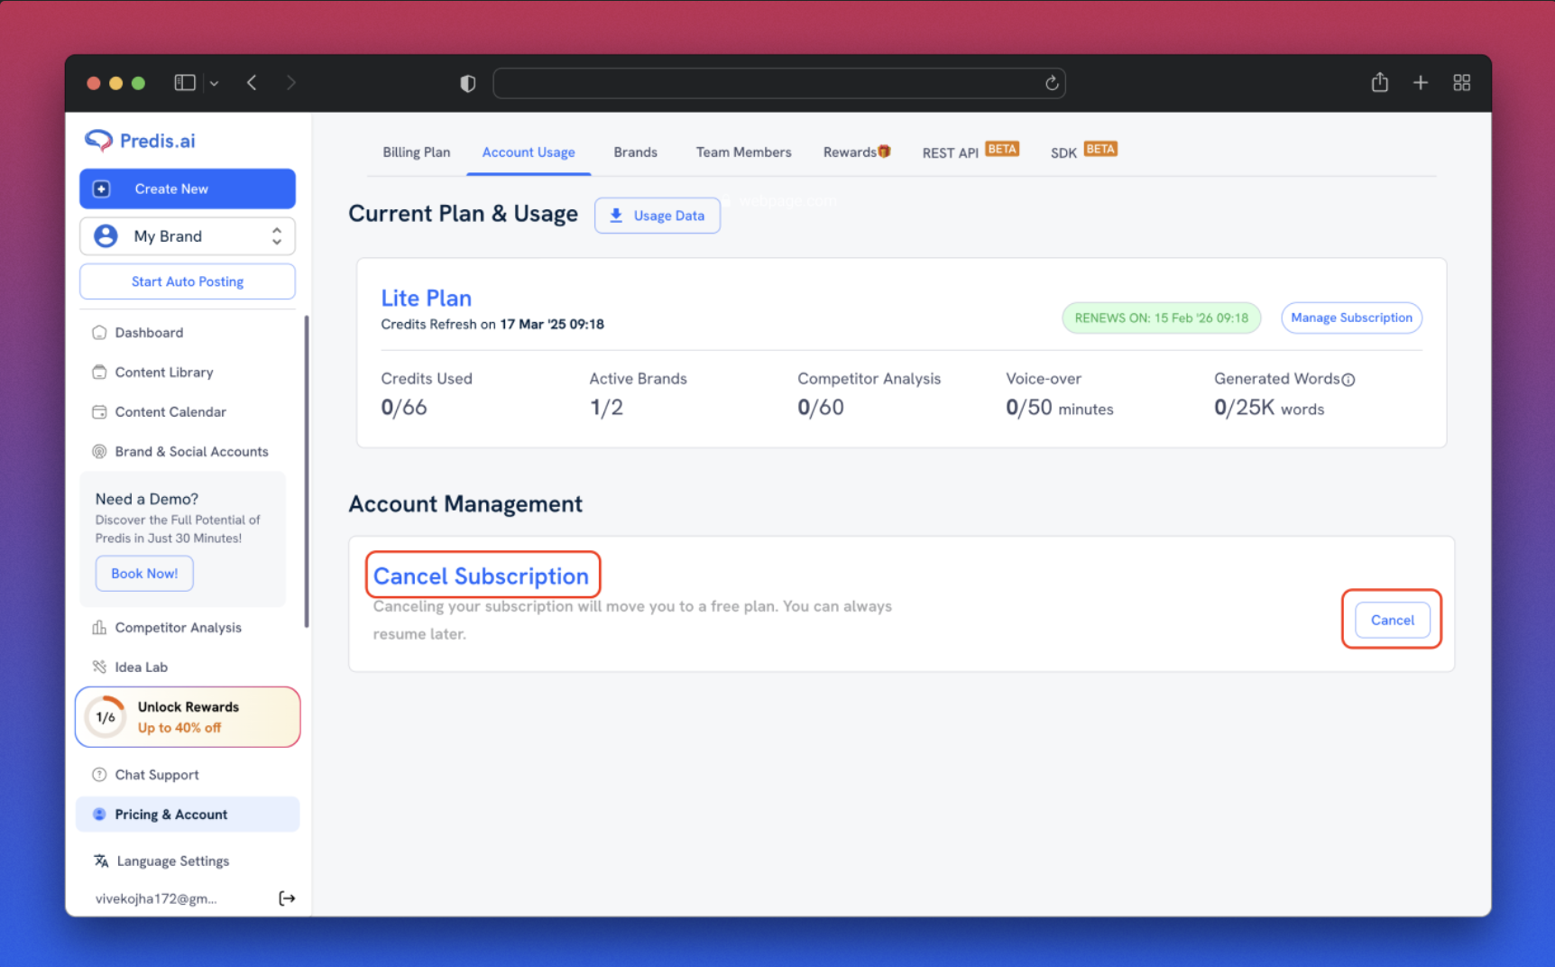Click the Content Library icon
Screen dimensions: 1555x967
tap(99, 373)
